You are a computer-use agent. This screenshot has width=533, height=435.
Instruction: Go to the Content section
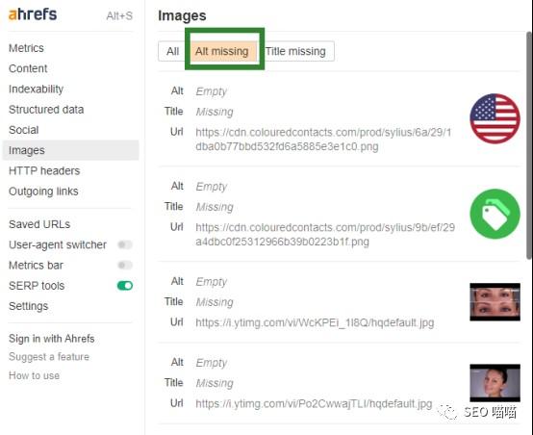(x=28, y=68)
